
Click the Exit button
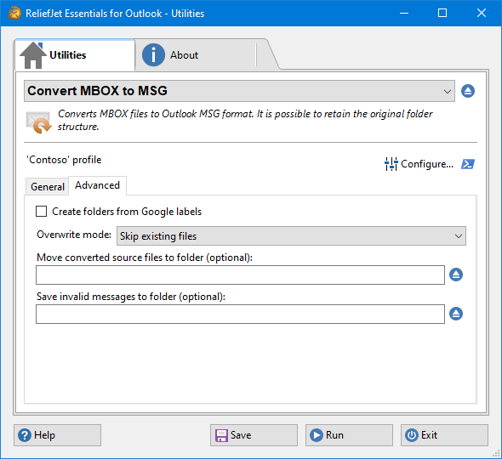point(444,435)
